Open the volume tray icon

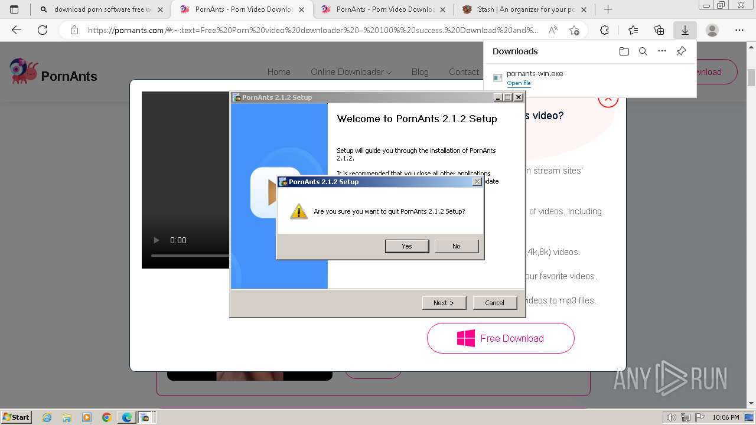pos(672,417)
